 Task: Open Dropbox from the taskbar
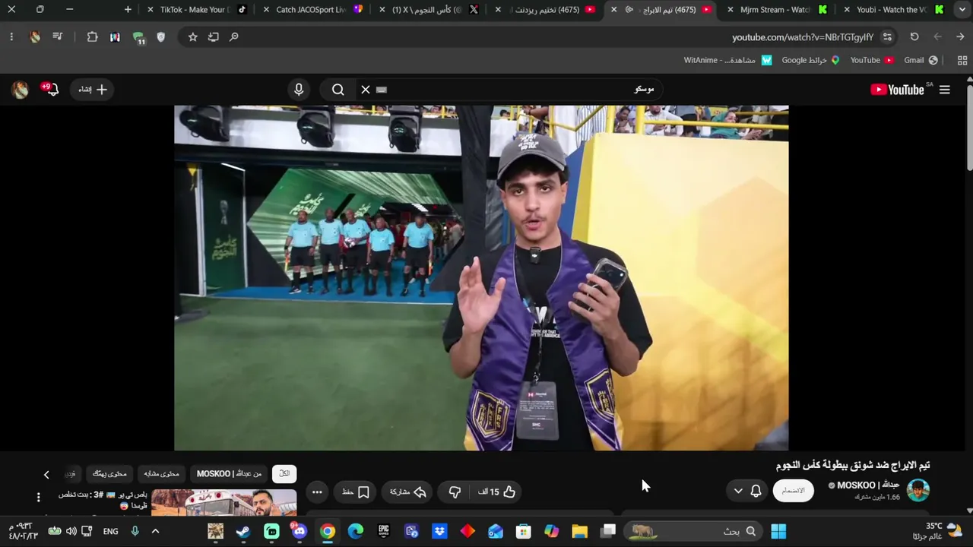coord(439,531)
